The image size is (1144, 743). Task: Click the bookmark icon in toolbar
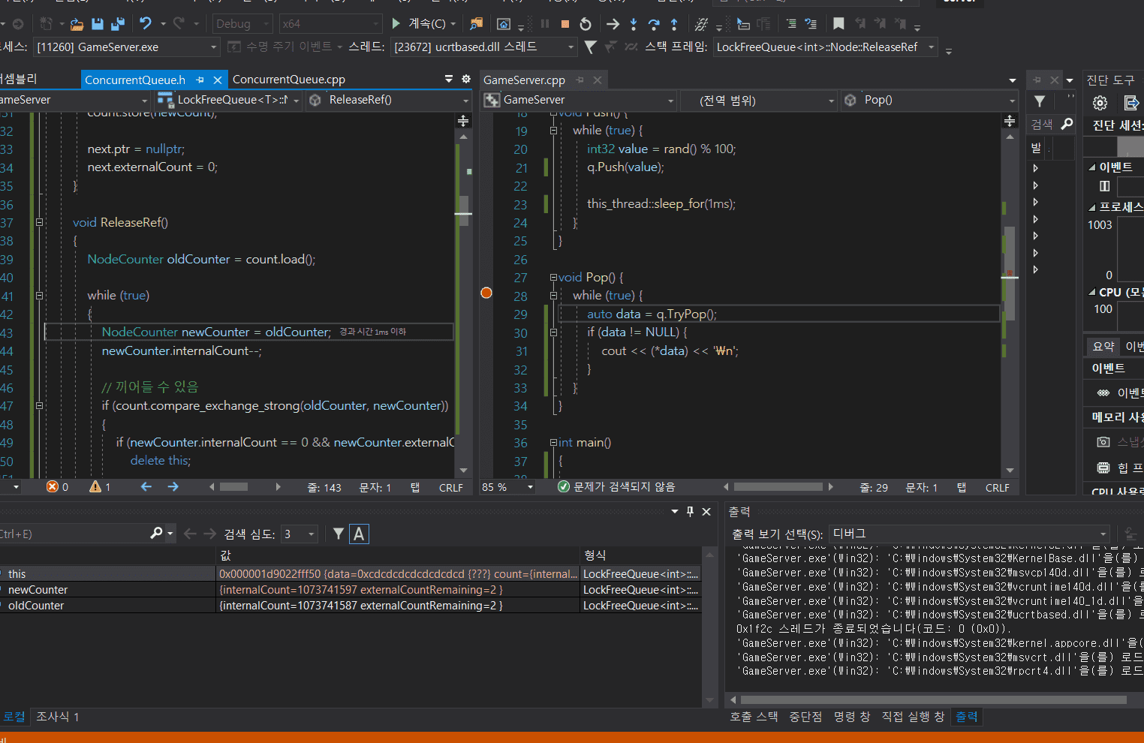click(x=838, y=24)
